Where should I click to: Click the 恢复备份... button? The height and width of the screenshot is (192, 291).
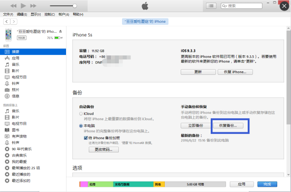[228, 126]
